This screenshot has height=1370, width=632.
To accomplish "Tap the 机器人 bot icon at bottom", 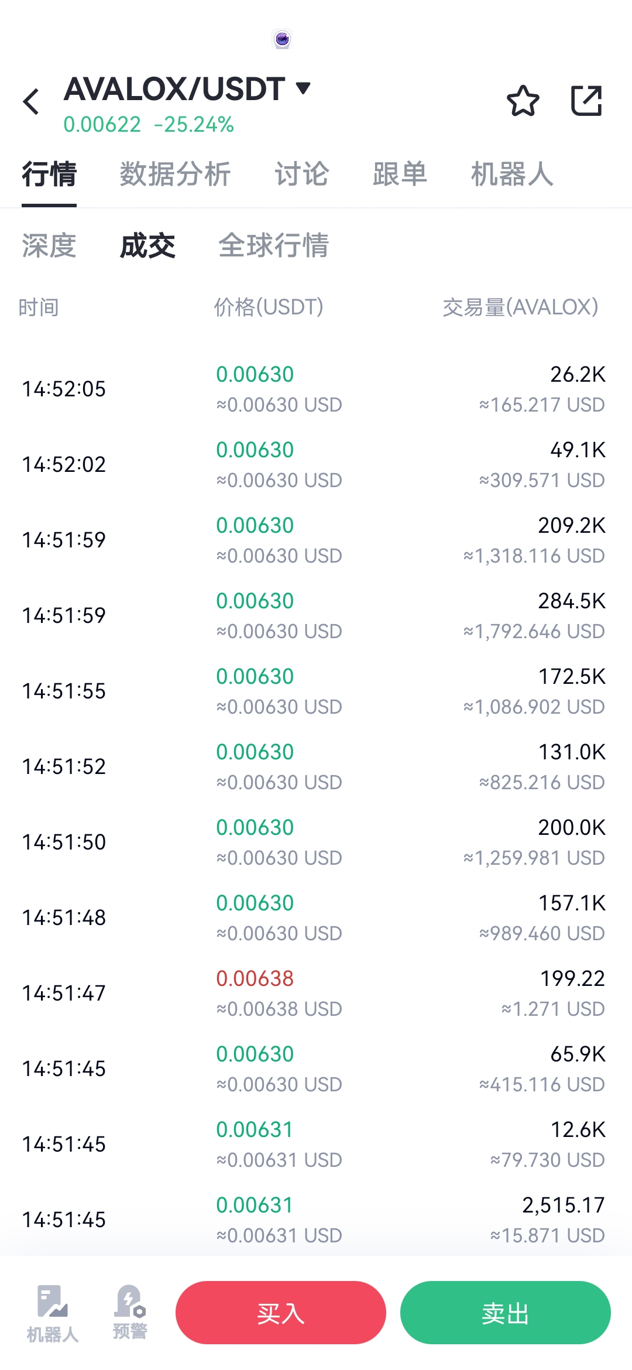I will coord(52,1314).
